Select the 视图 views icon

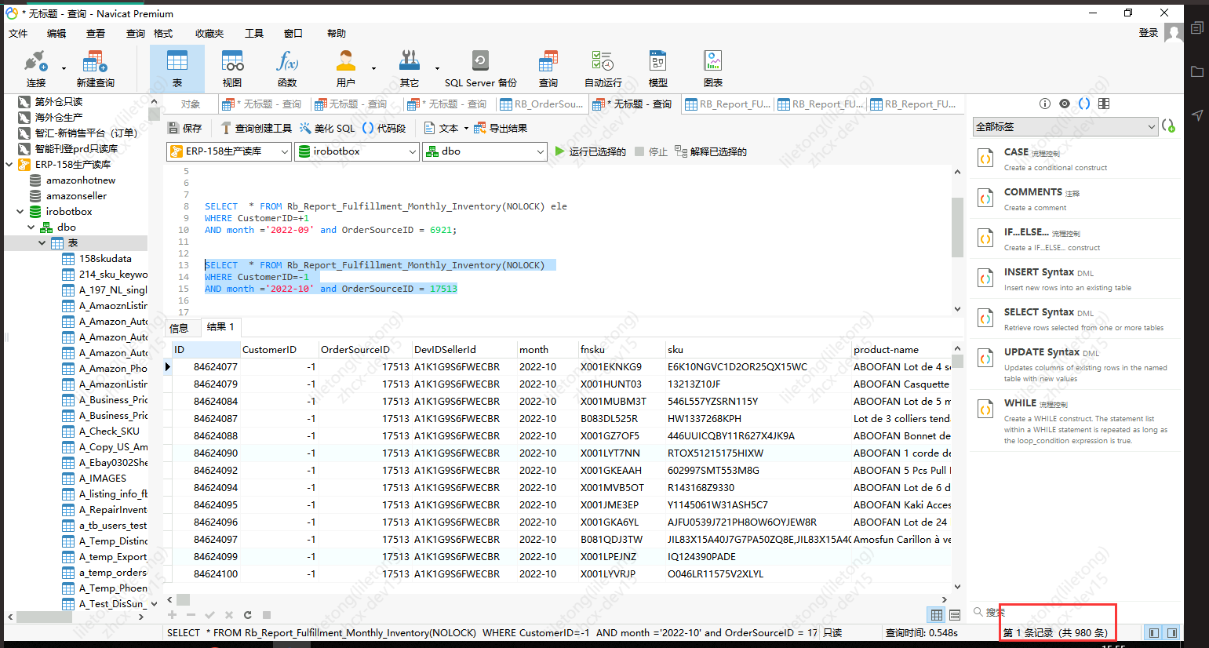[232, 69]
